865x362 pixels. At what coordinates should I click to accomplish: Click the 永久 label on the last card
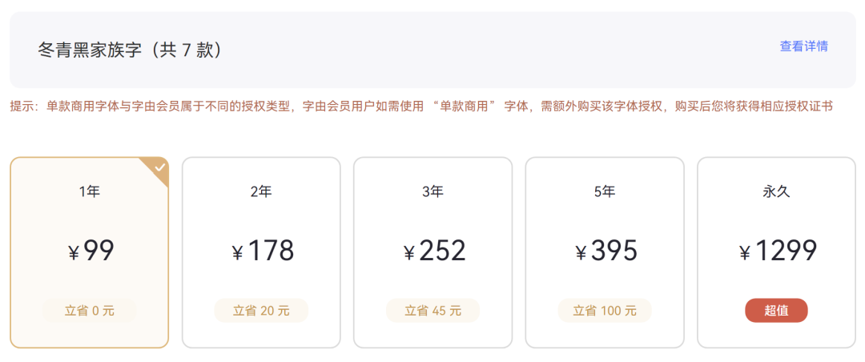776,192
